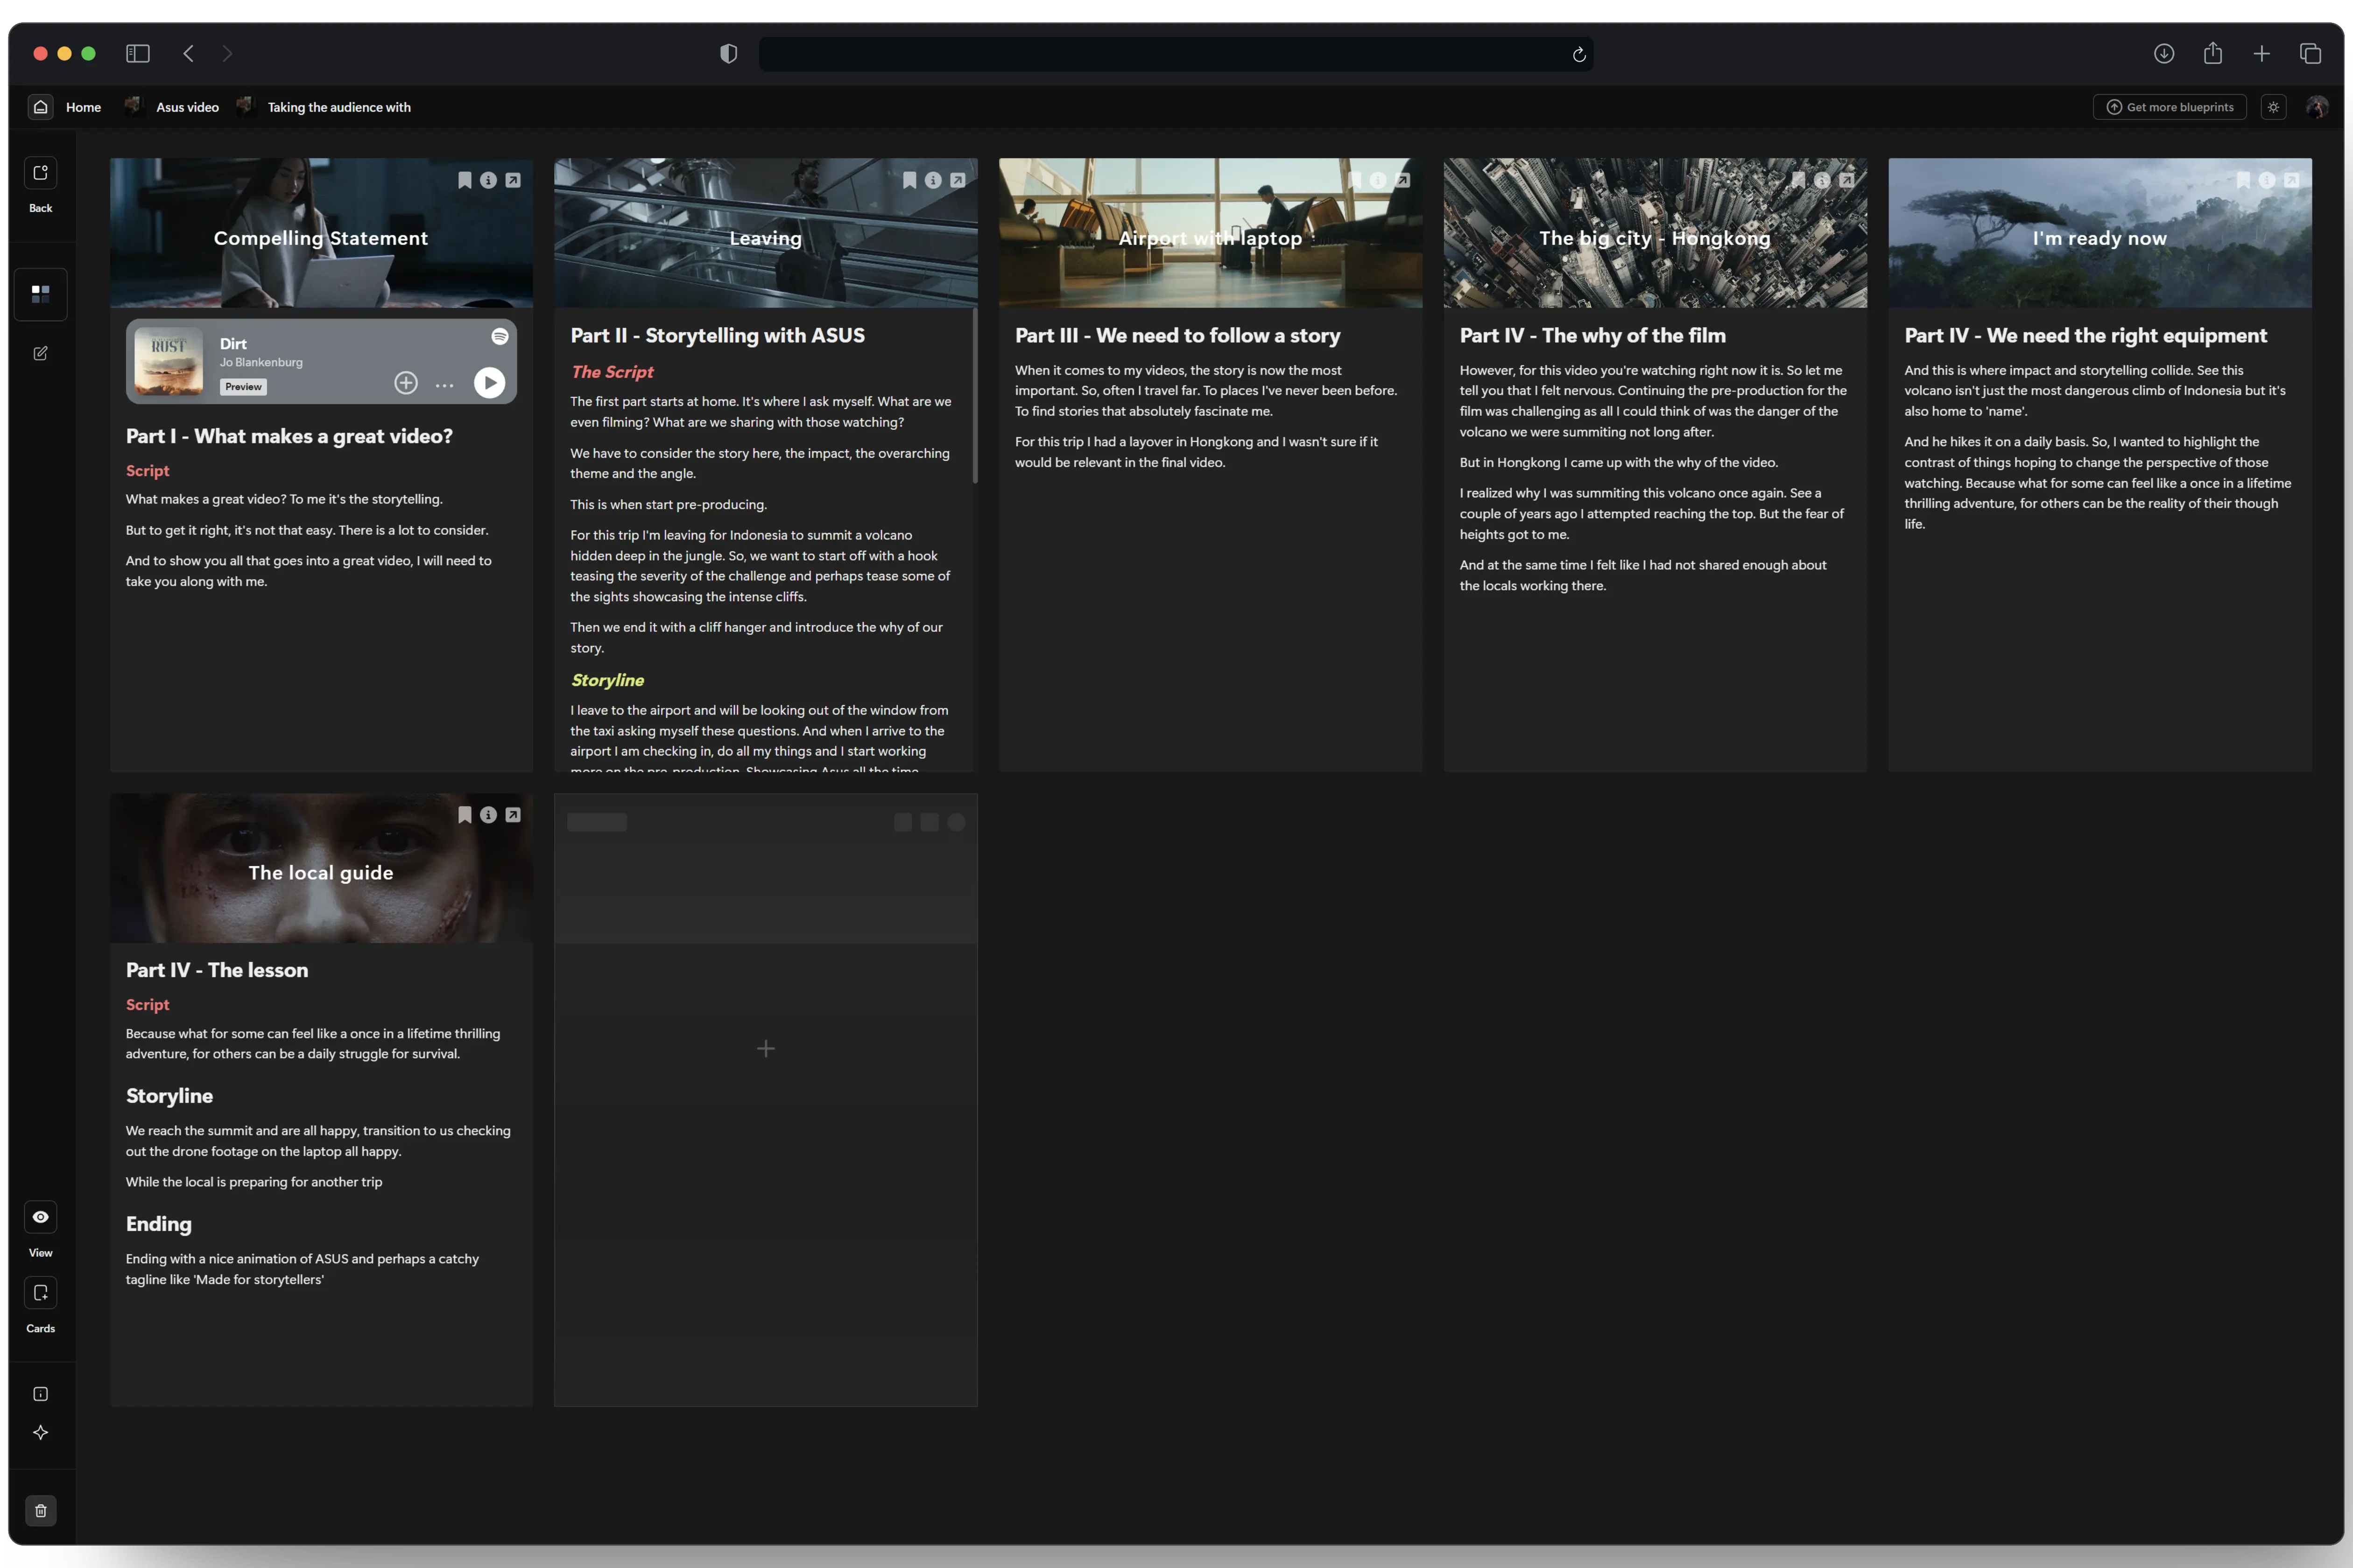Viewport: 2353px width, 1568px height.
Task: Open the Taking the audience with breadcrumb tab
Action: pos(339,107)
